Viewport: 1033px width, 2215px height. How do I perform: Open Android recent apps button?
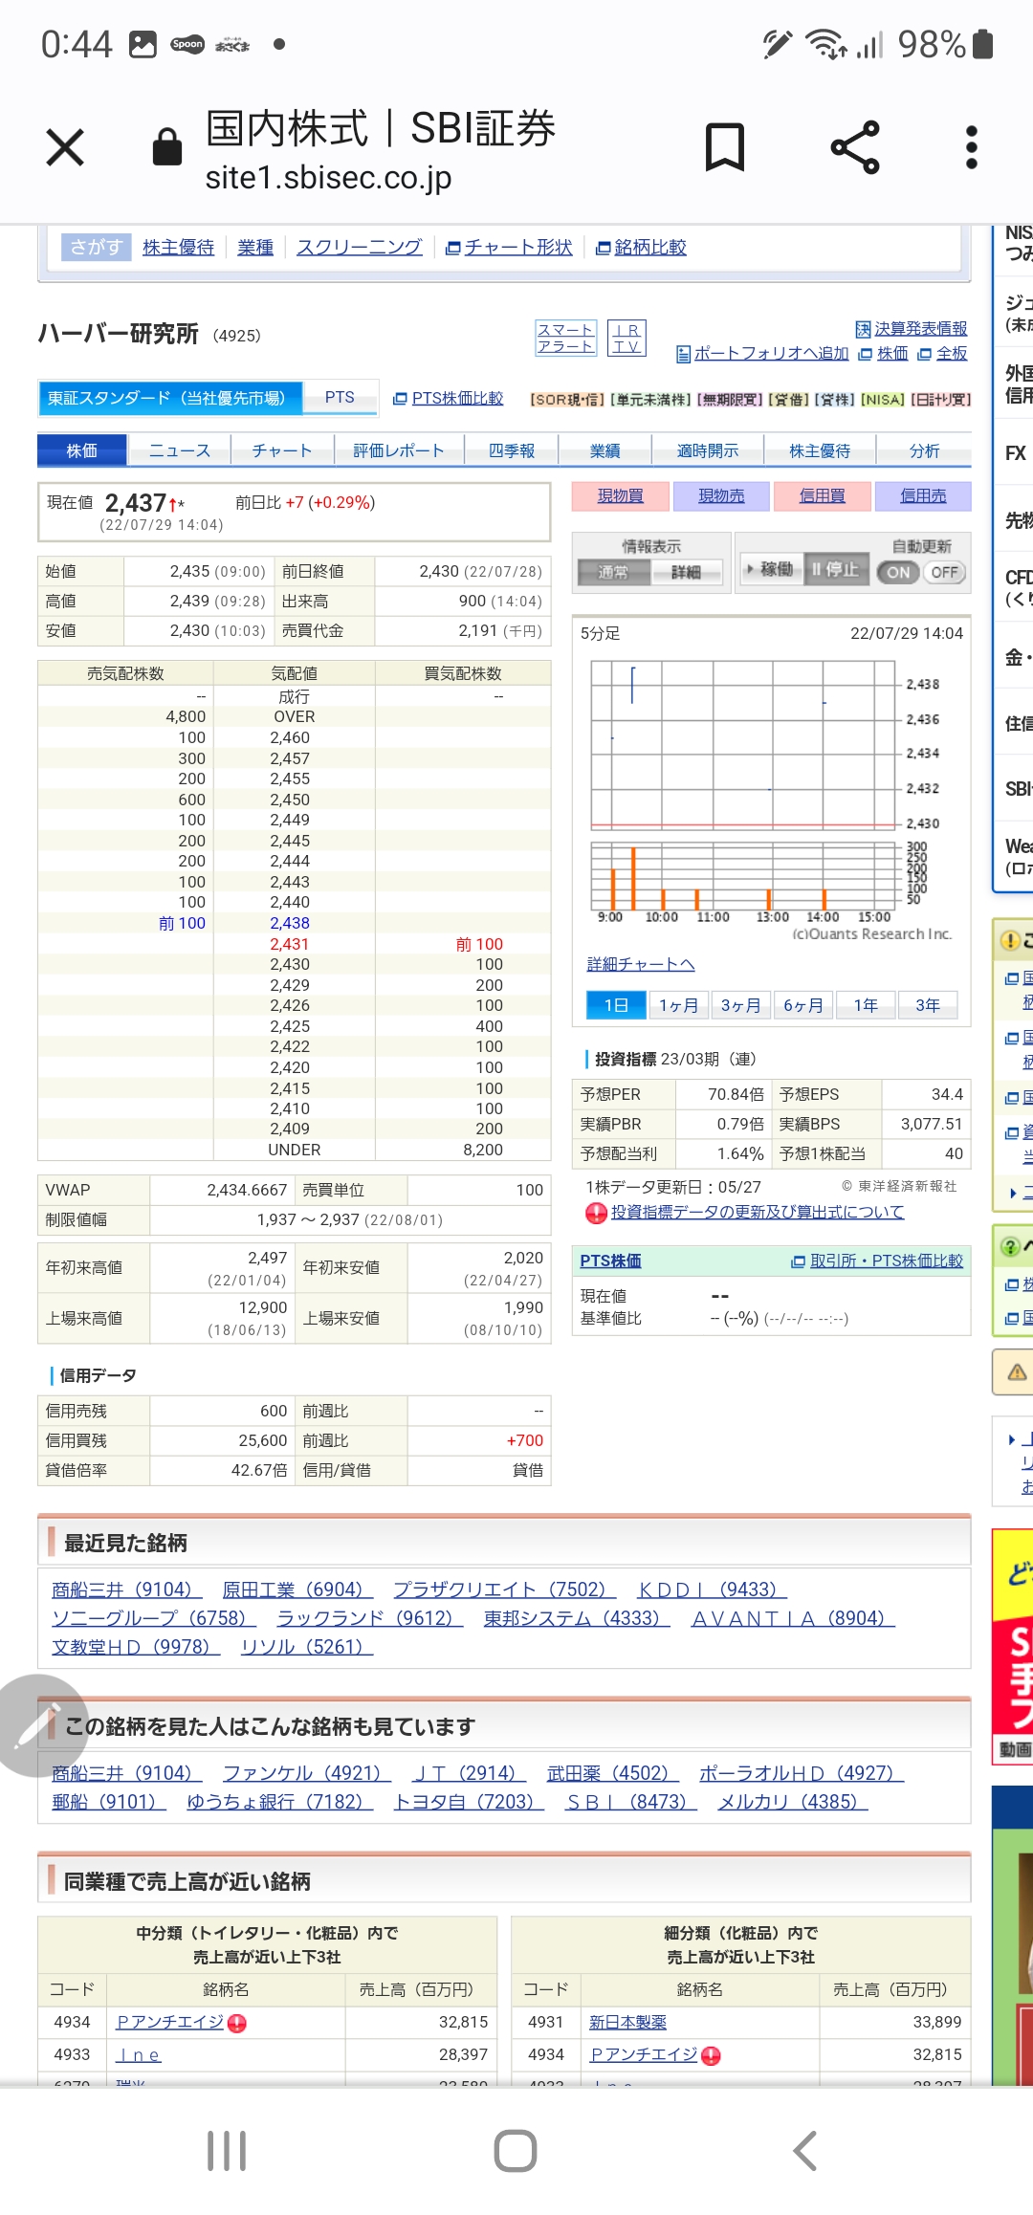(227, 2151)
